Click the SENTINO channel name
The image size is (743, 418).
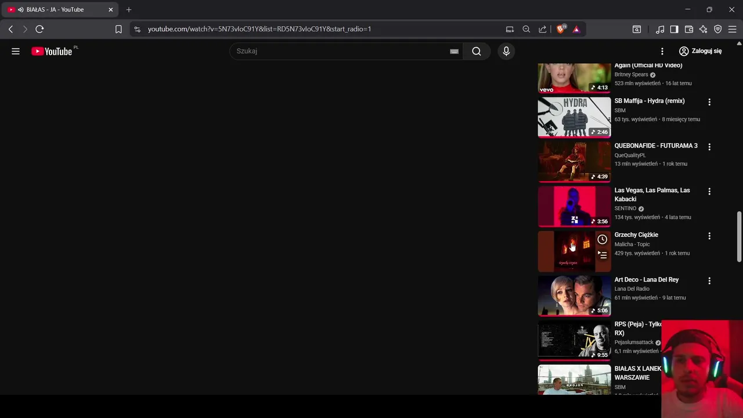(x=625, y=208)
